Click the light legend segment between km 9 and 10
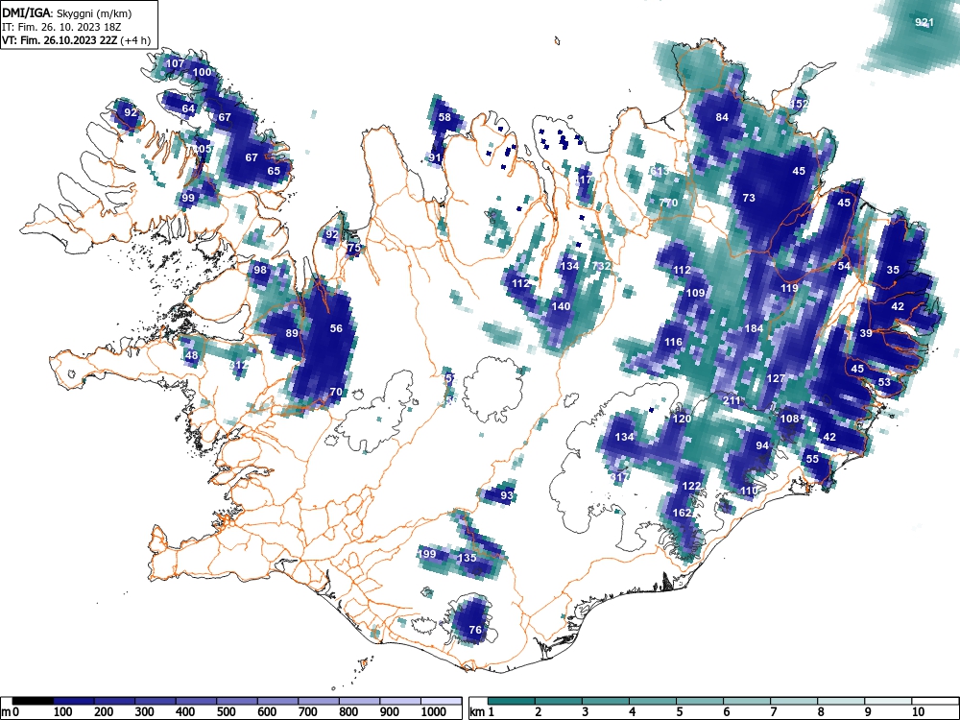Viewport: 960px width, 720px height. coord(888,701)
